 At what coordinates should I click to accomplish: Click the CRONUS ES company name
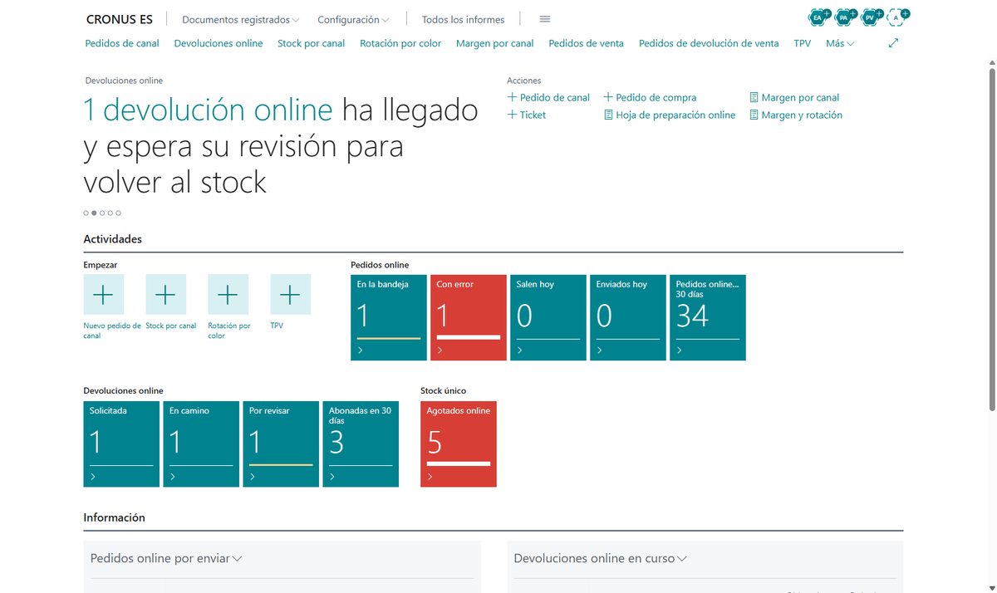120,19
